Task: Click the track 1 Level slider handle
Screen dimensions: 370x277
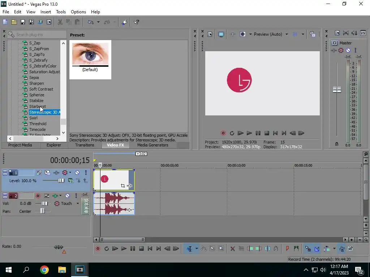Action: click(61, 181)
